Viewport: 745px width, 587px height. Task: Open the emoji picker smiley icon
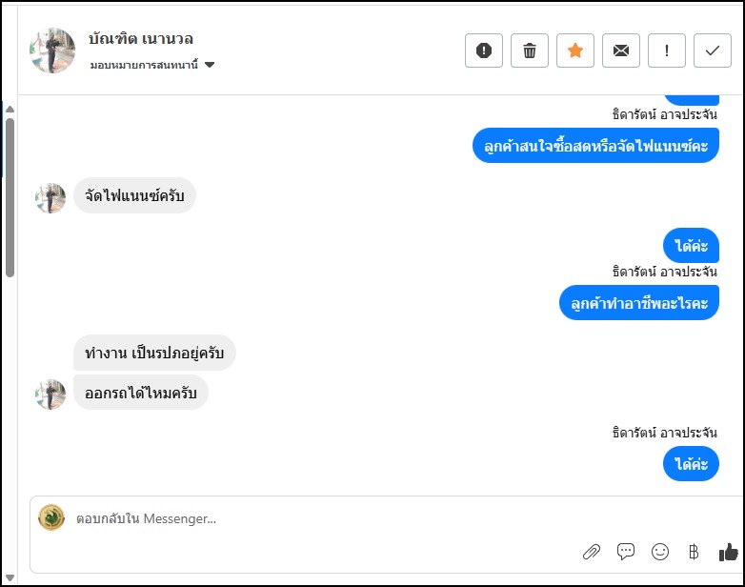[659, 552]
